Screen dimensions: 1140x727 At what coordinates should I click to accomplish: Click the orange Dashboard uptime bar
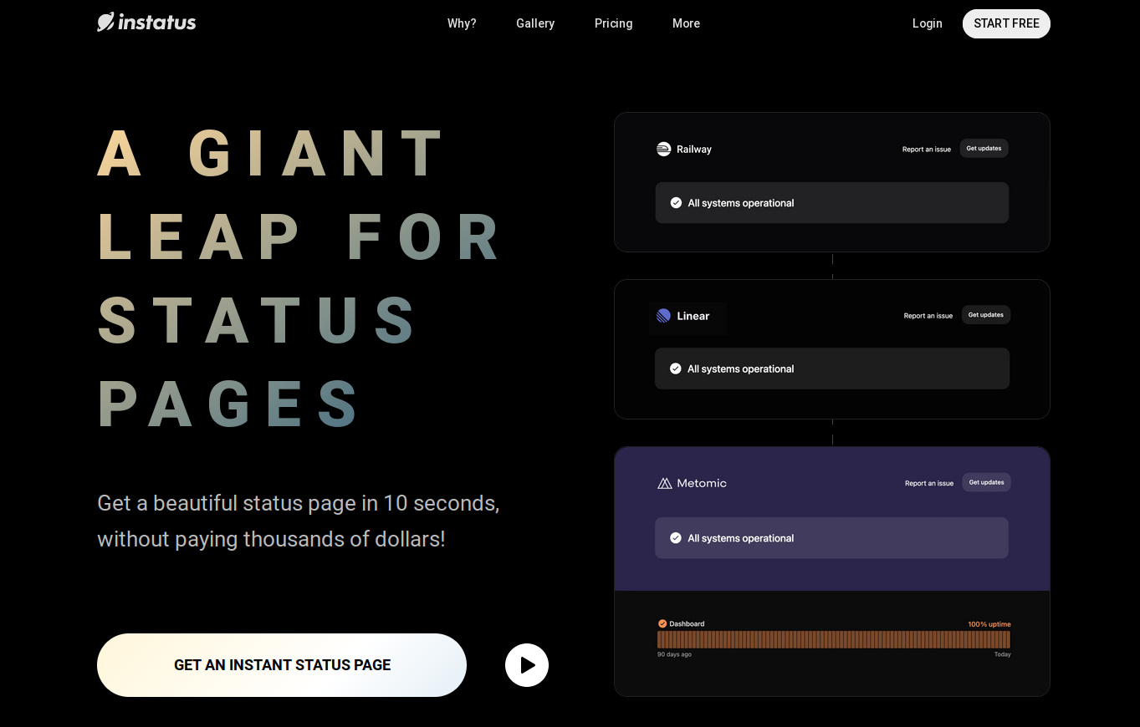[x=834, y=639]
